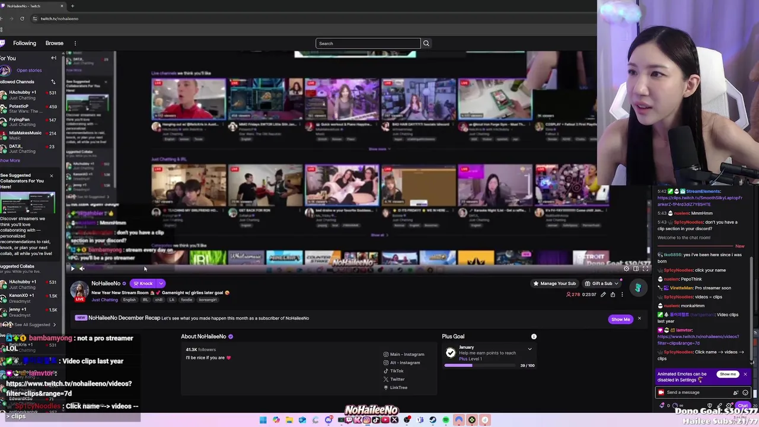This screenshot has width=759, height=427.
Task: Open Spotify on taskbar
Action: pos(445,420)
